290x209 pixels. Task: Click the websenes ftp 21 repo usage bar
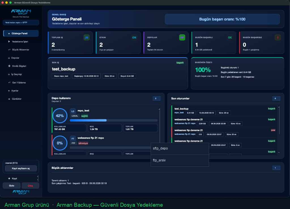click(x=110, y=148)
